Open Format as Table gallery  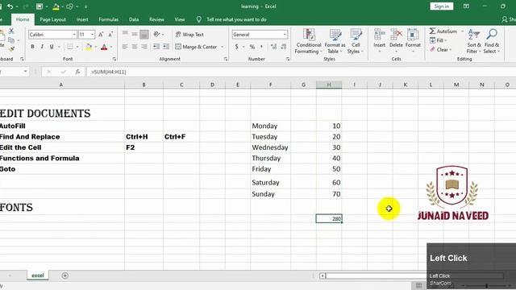(x=335, y=41)
